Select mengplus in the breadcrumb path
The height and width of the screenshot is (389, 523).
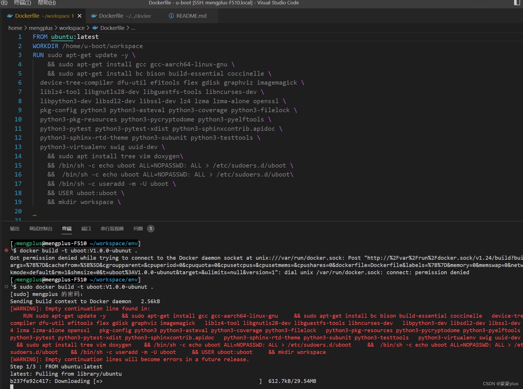click(41, 28)
